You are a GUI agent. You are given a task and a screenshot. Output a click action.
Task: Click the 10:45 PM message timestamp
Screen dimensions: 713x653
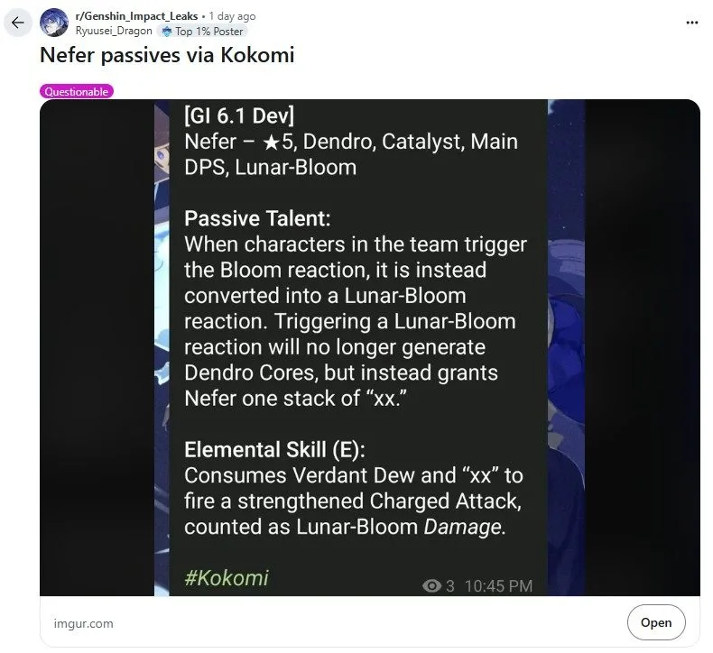(x=498, y=585)
